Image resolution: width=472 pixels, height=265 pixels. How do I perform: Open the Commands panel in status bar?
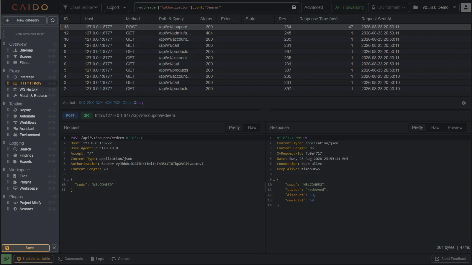[71, 259]
